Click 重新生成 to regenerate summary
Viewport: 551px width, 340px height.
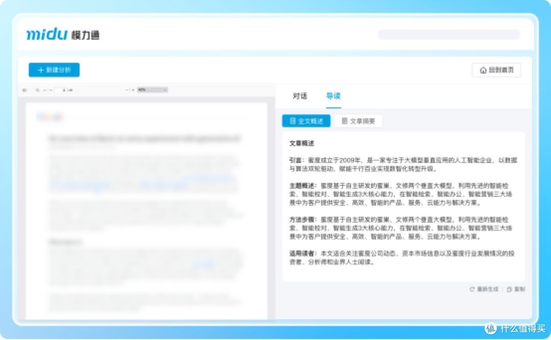click(x=484, y=289)
